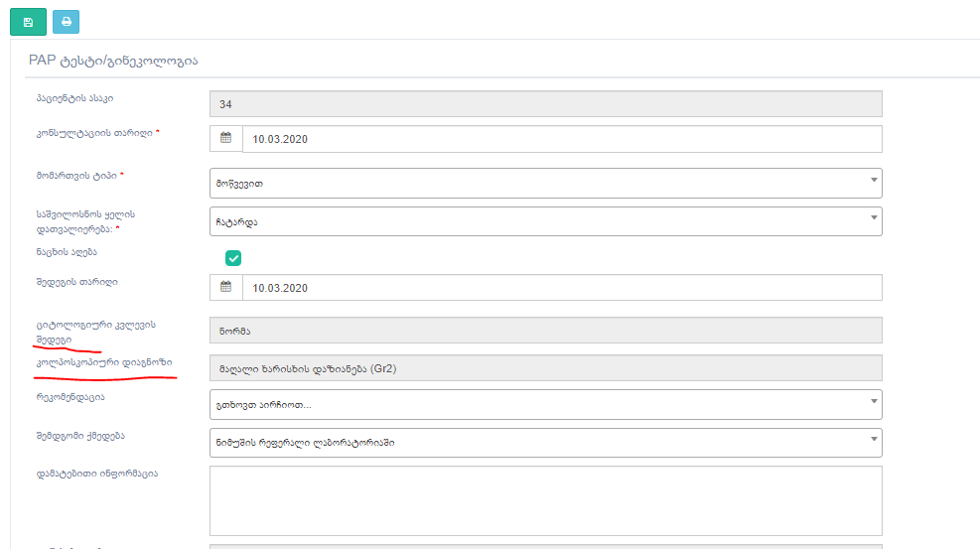This screenshot has height=549, width=980.
Task: Click the დამატებითი ინფორმაცია text area
Action: coord(545,501)
